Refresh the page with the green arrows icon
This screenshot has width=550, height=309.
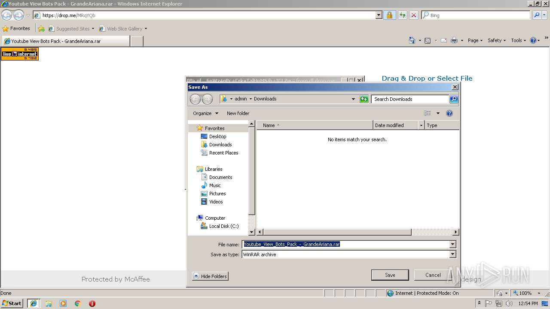[x=402, y=15]
